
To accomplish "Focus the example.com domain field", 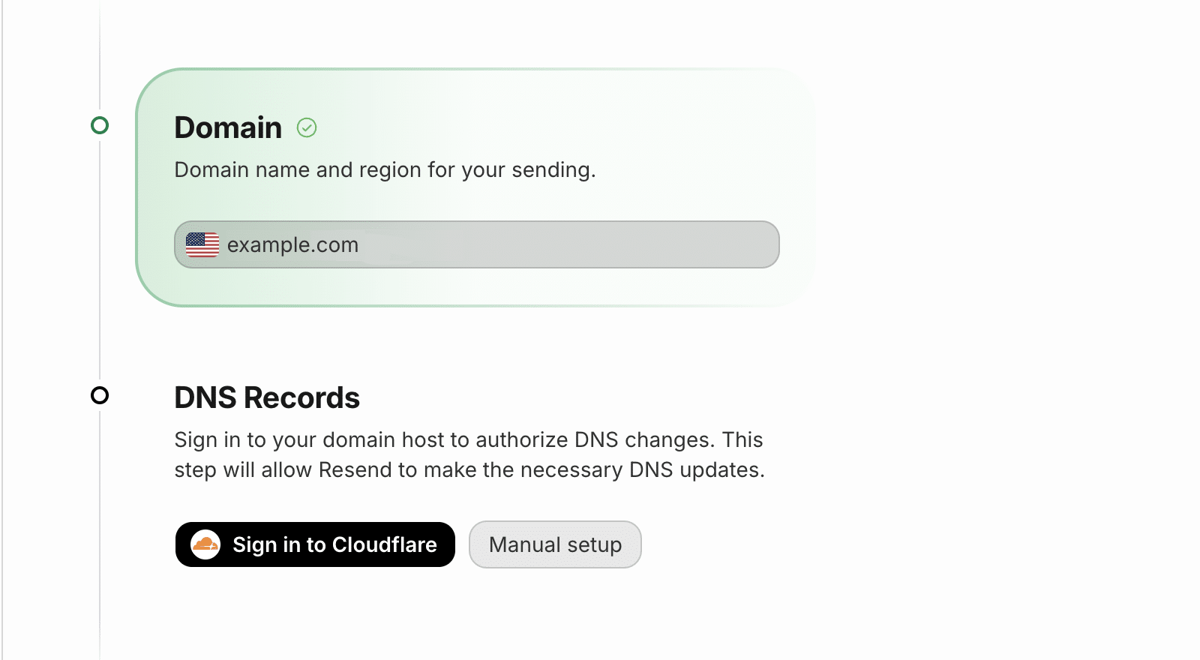I will click(x=477, y=244).
